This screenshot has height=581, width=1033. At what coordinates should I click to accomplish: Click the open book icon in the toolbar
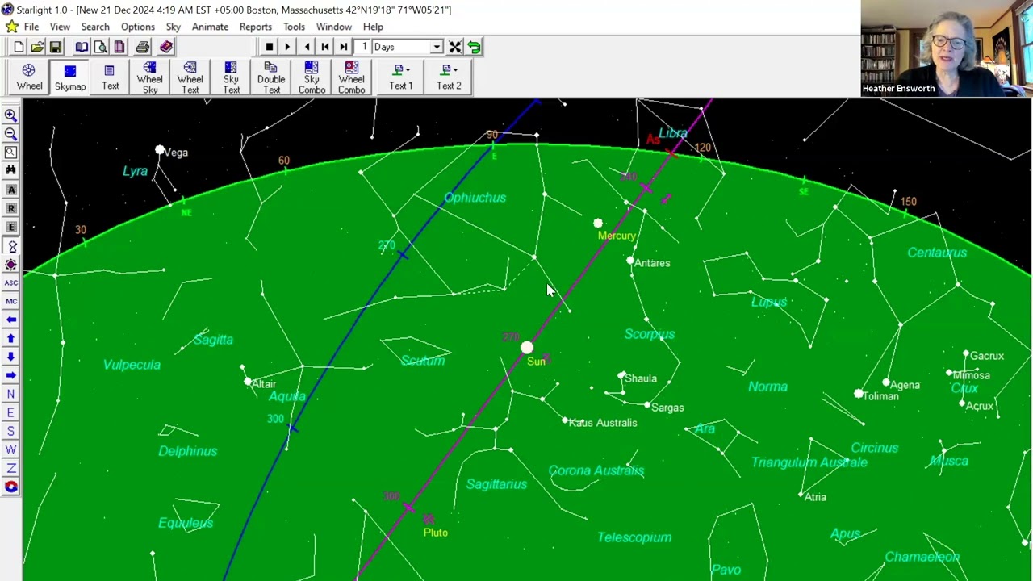pos(82,47)
